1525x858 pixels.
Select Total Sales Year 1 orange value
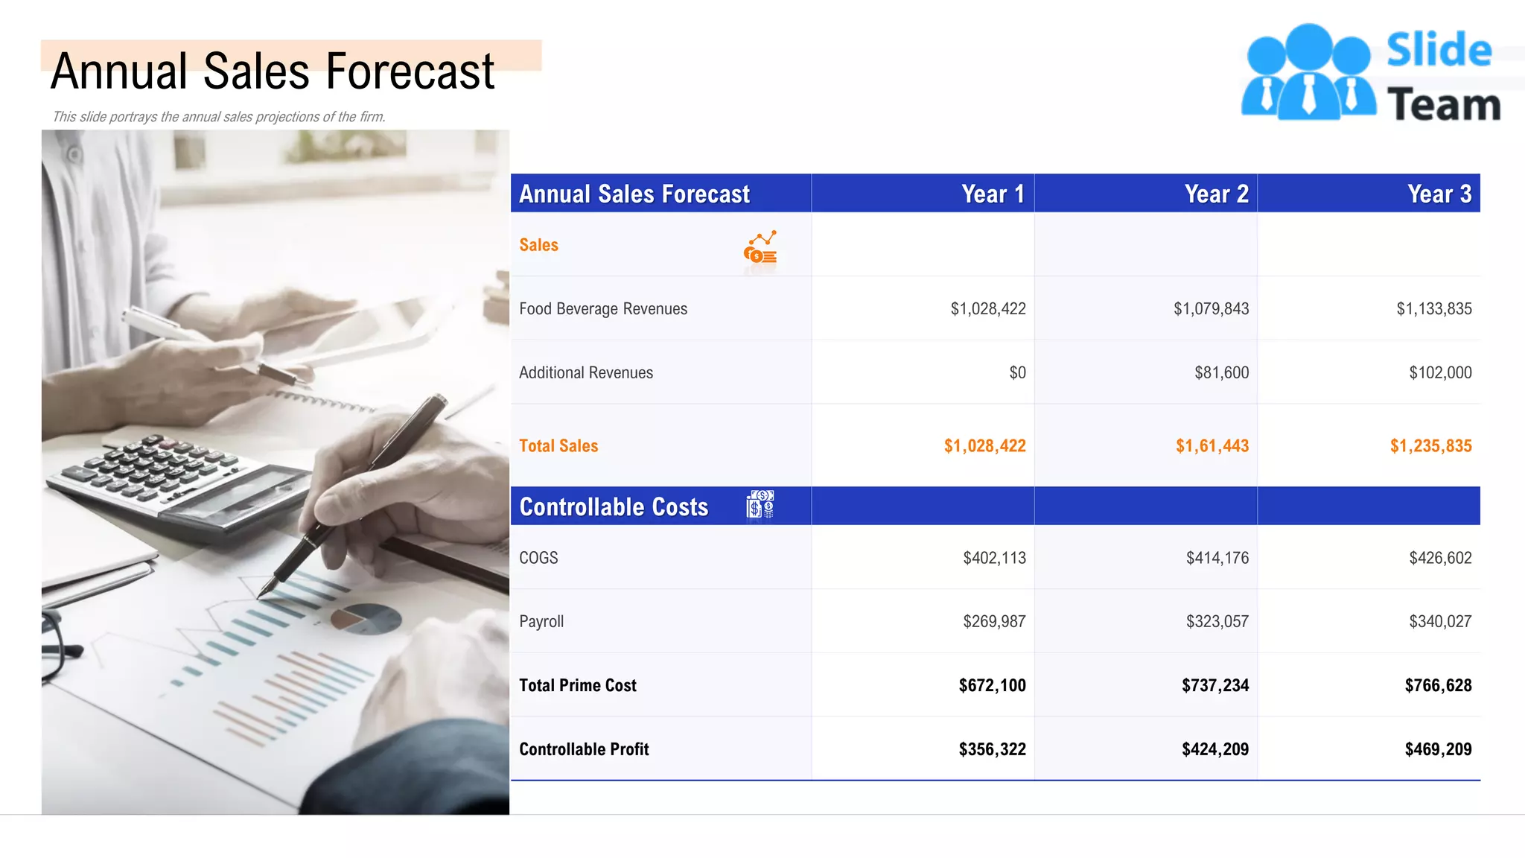tap(985, 446)
